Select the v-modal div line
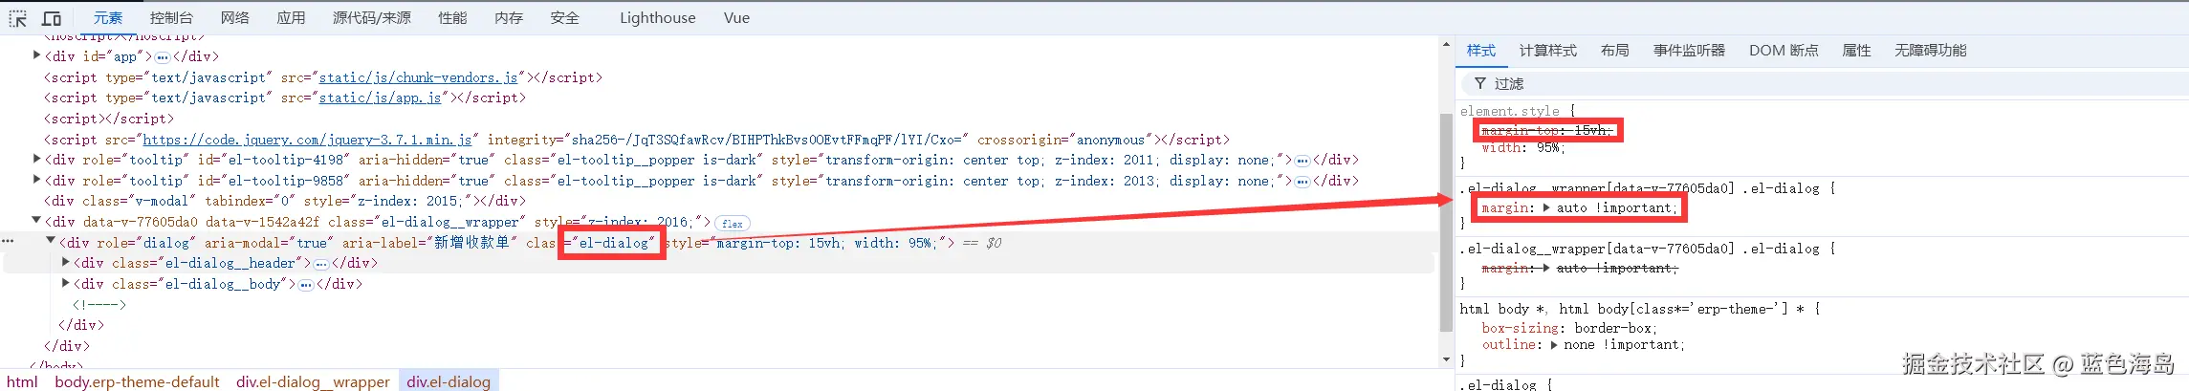 coord(285,202)
